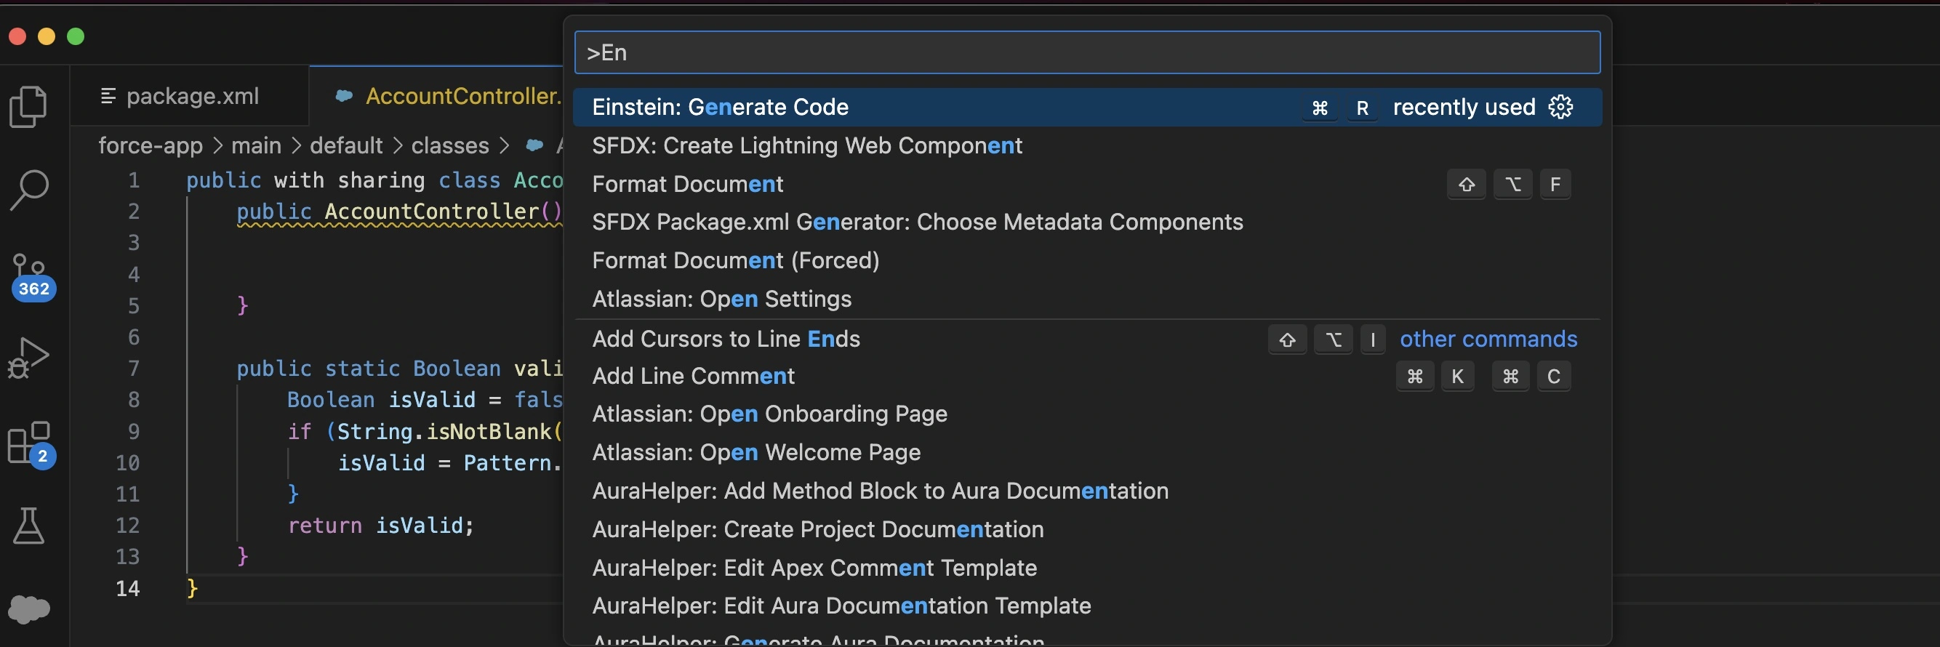This screenshot has height=647, width=1940.
Task: Open Run and Debug view
Action: point(28,357)
